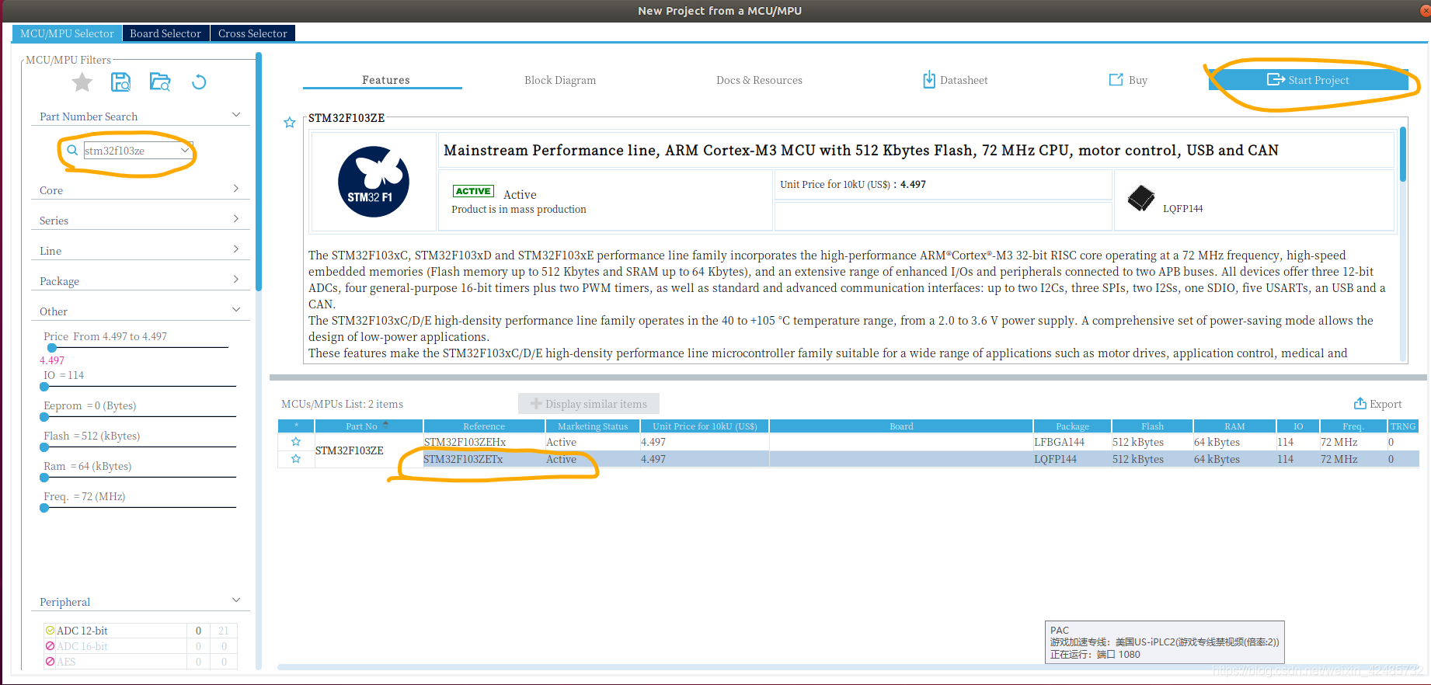Open the Buy tab
1431x685 pixels.
pyautogui.click(x=1128, y=80)
